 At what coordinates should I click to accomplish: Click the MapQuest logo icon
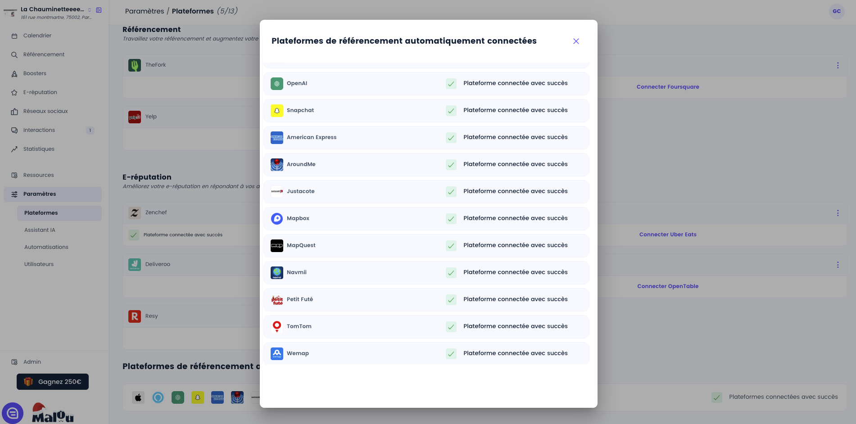tap(277, 246)
